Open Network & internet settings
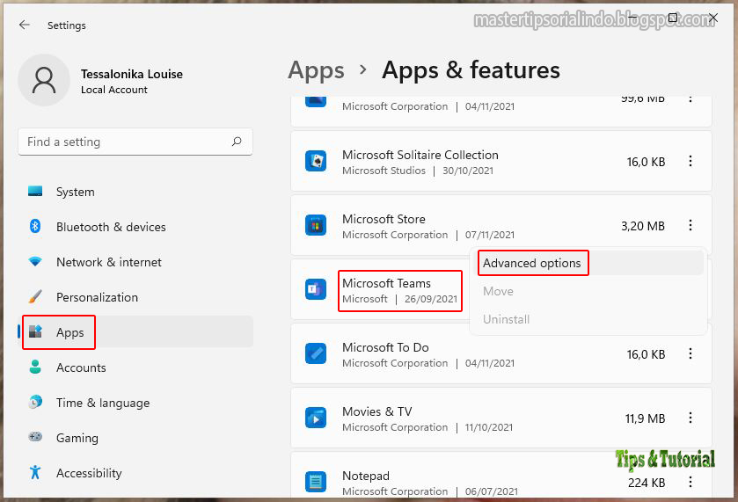 [135, 262]
